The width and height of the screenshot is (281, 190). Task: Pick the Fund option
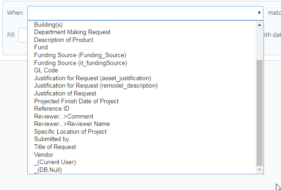[x=41, y=47]
